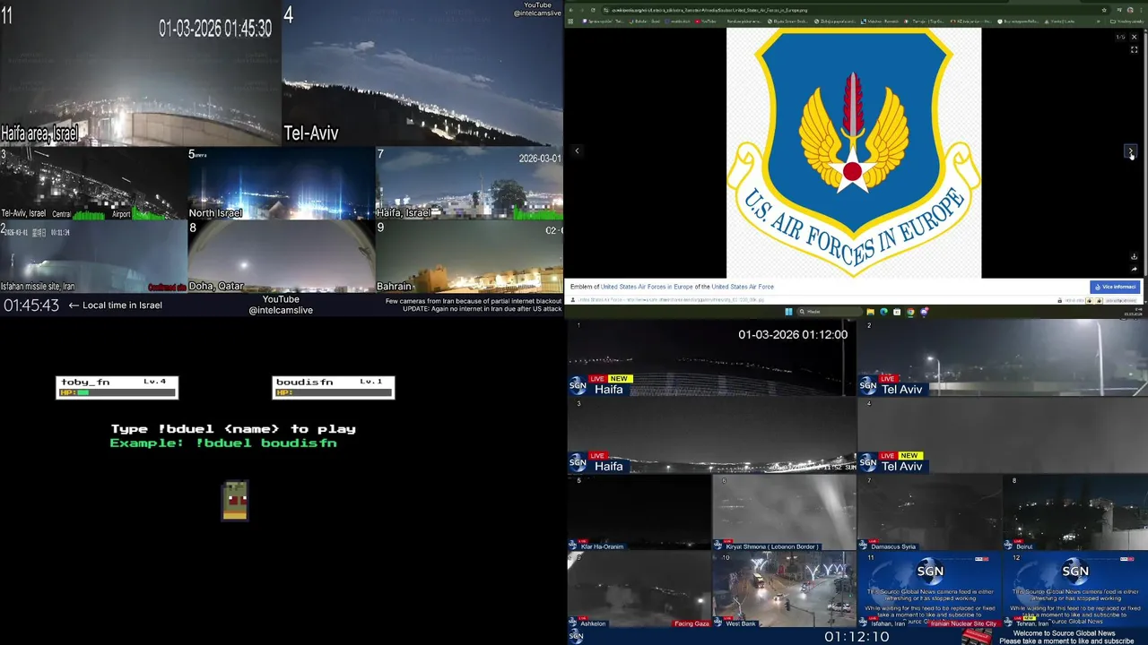This screenshot has width=1148, height=645.
Task: Open the browser apps grid icon
Action: coord(570,21)
